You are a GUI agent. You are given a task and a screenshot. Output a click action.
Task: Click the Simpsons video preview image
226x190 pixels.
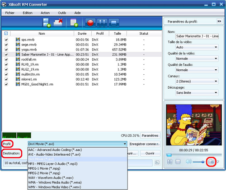(x=194, y=125)
